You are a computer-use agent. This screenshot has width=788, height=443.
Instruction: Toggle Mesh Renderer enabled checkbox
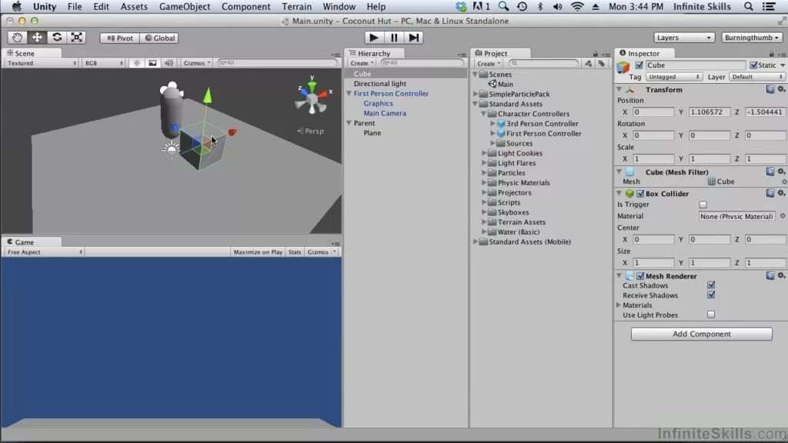640,276
